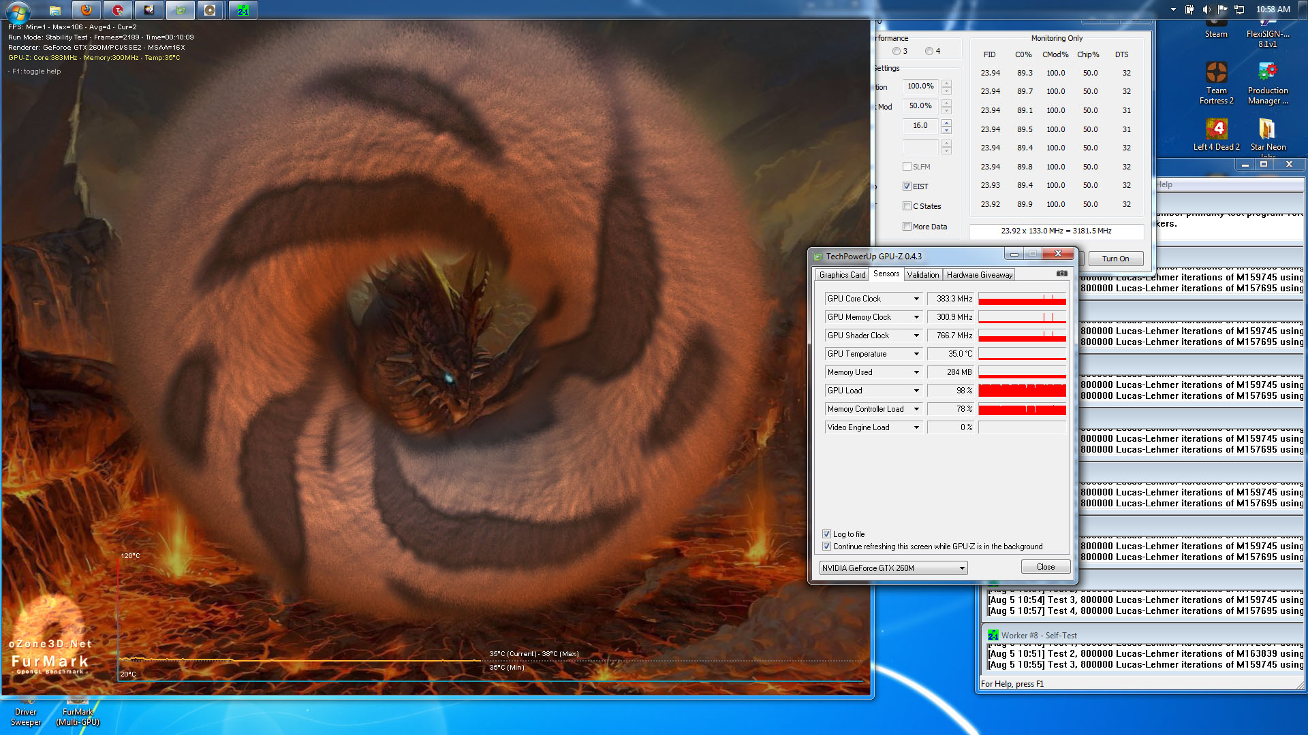Open the FlexiSIGN production taskbar button
This screenshot has width=1308, height=735.
tap(149, 10)
